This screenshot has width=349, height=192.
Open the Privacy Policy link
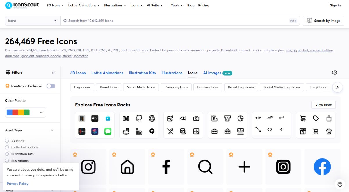[x=17, y=184]
